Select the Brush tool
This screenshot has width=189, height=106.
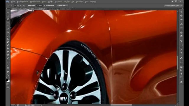click(x=8, y=36)
